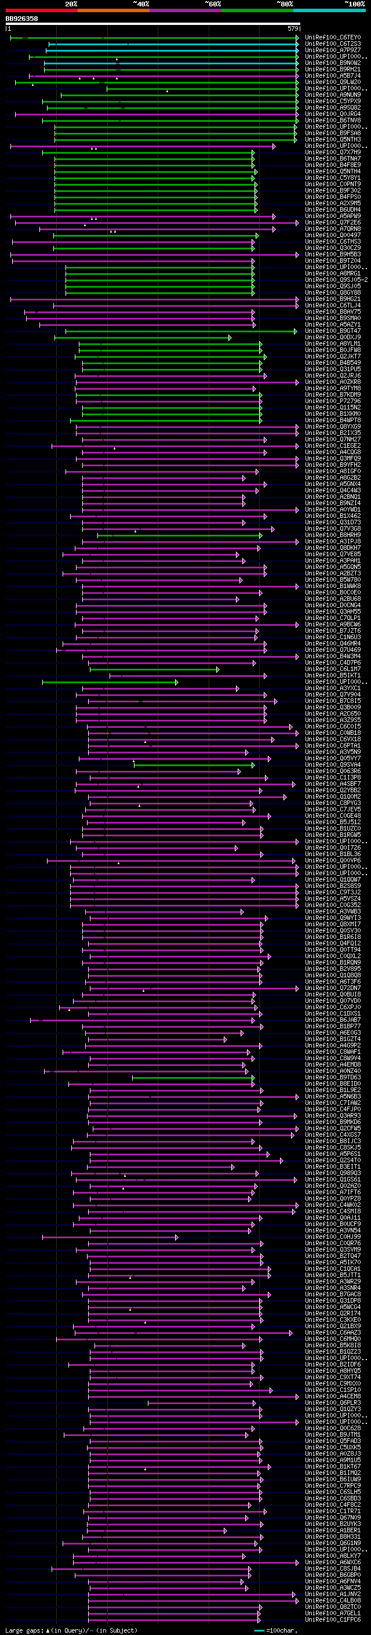Click the hit label UniRef100_C5YPX9
The height and width of the screenshot is (1635, 371).
pyautogui.click(x=332, y=101)
